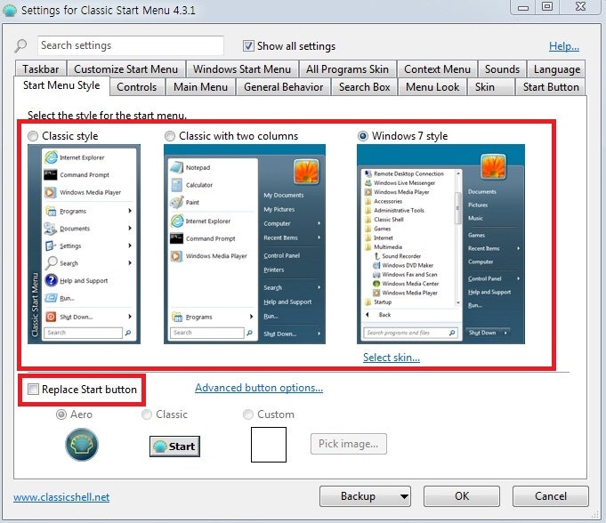This screenshot has height=523, width=606.
Task: Click the Cancel button
Action: point(551,496)
